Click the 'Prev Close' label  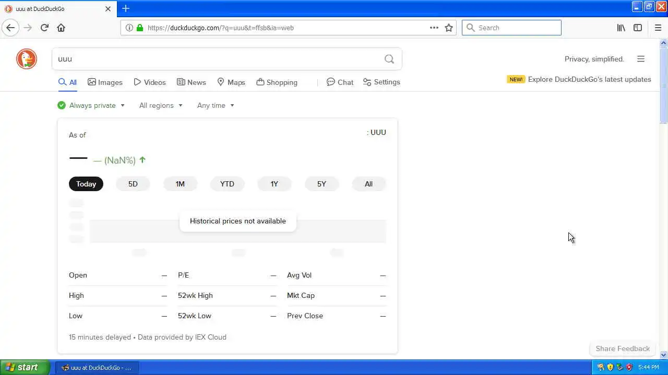(305, 316)
